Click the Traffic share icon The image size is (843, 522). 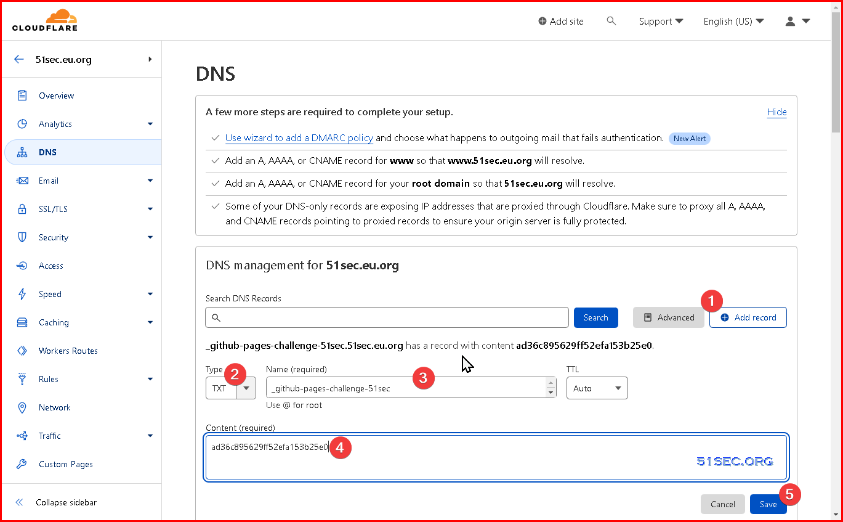[22, 436]
